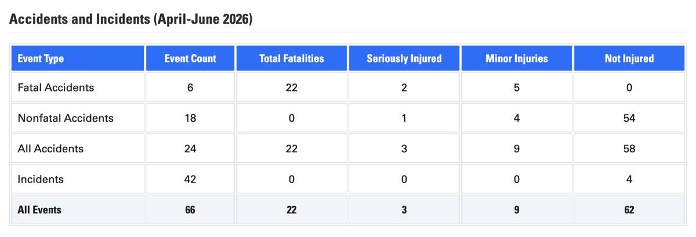This screenshot has width=696, height=237.
Task: Select the All Events total row label
Action: click(x=39, y=210)
